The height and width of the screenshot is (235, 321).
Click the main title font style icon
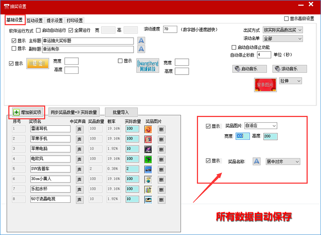[141, 41]
